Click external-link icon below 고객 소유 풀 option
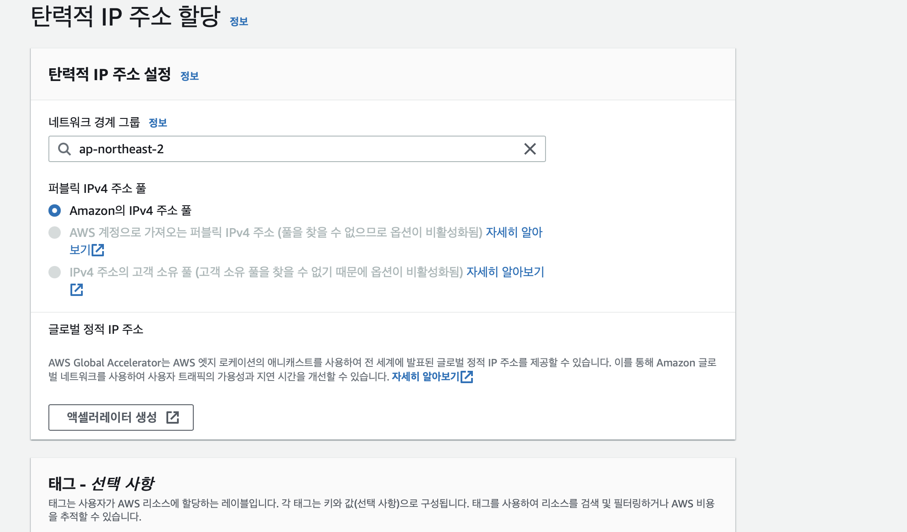This screenshot has width=907, height=532. tap(77, 290)
